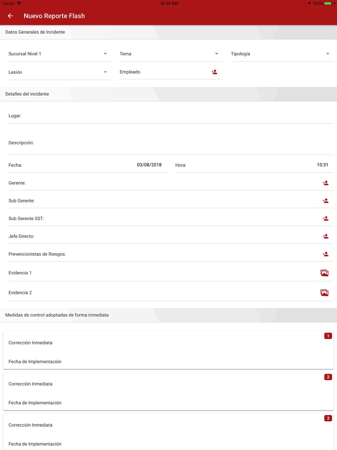The image size is (337, 450).
Task: Expand the Tipología dropdown
Action: click(x=282, y=54)
